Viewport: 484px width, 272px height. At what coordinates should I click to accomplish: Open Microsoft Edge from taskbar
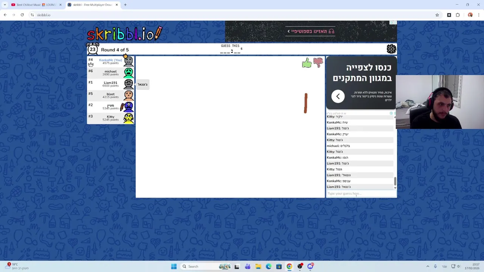[x=268, y=266]
